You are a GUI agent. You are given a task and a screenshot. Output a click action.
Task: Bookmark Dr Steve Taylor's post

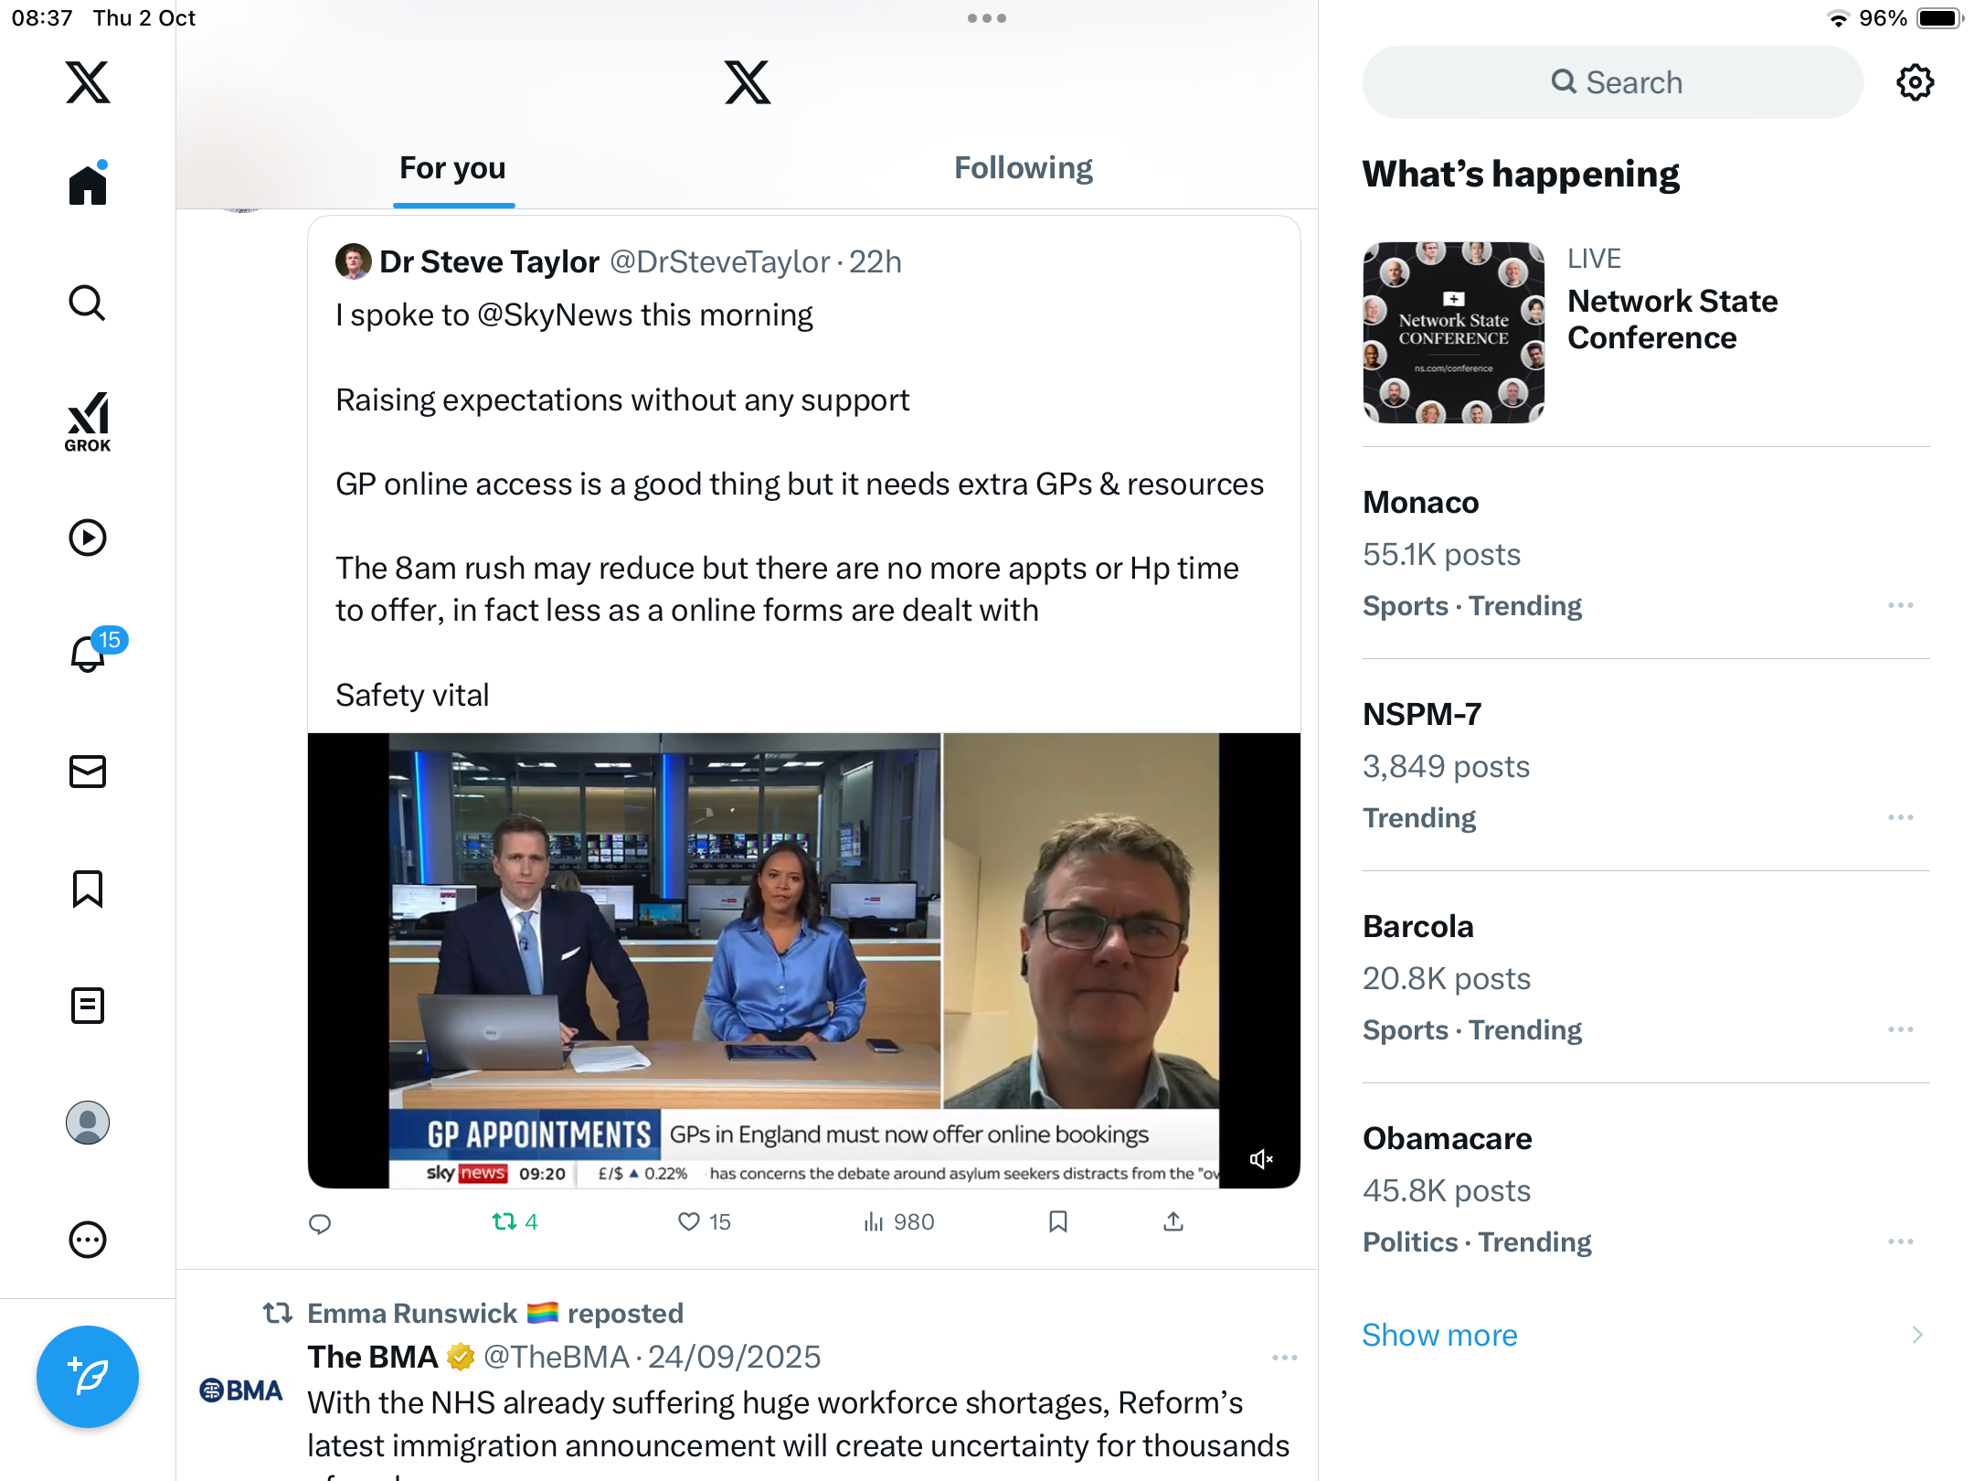coord(1058,1222)
